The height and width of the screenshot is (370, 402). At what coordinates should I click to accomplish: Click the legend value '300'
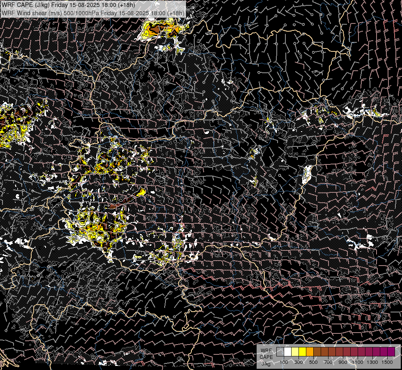(299, 362)
